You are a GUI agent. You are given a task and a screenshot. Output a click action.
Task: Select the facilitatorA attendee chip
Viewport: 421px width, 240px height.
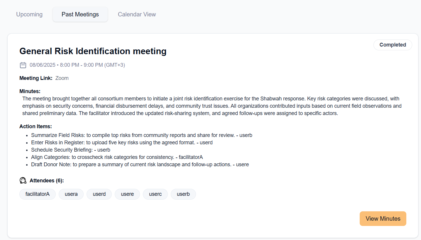tap(38, 194)
